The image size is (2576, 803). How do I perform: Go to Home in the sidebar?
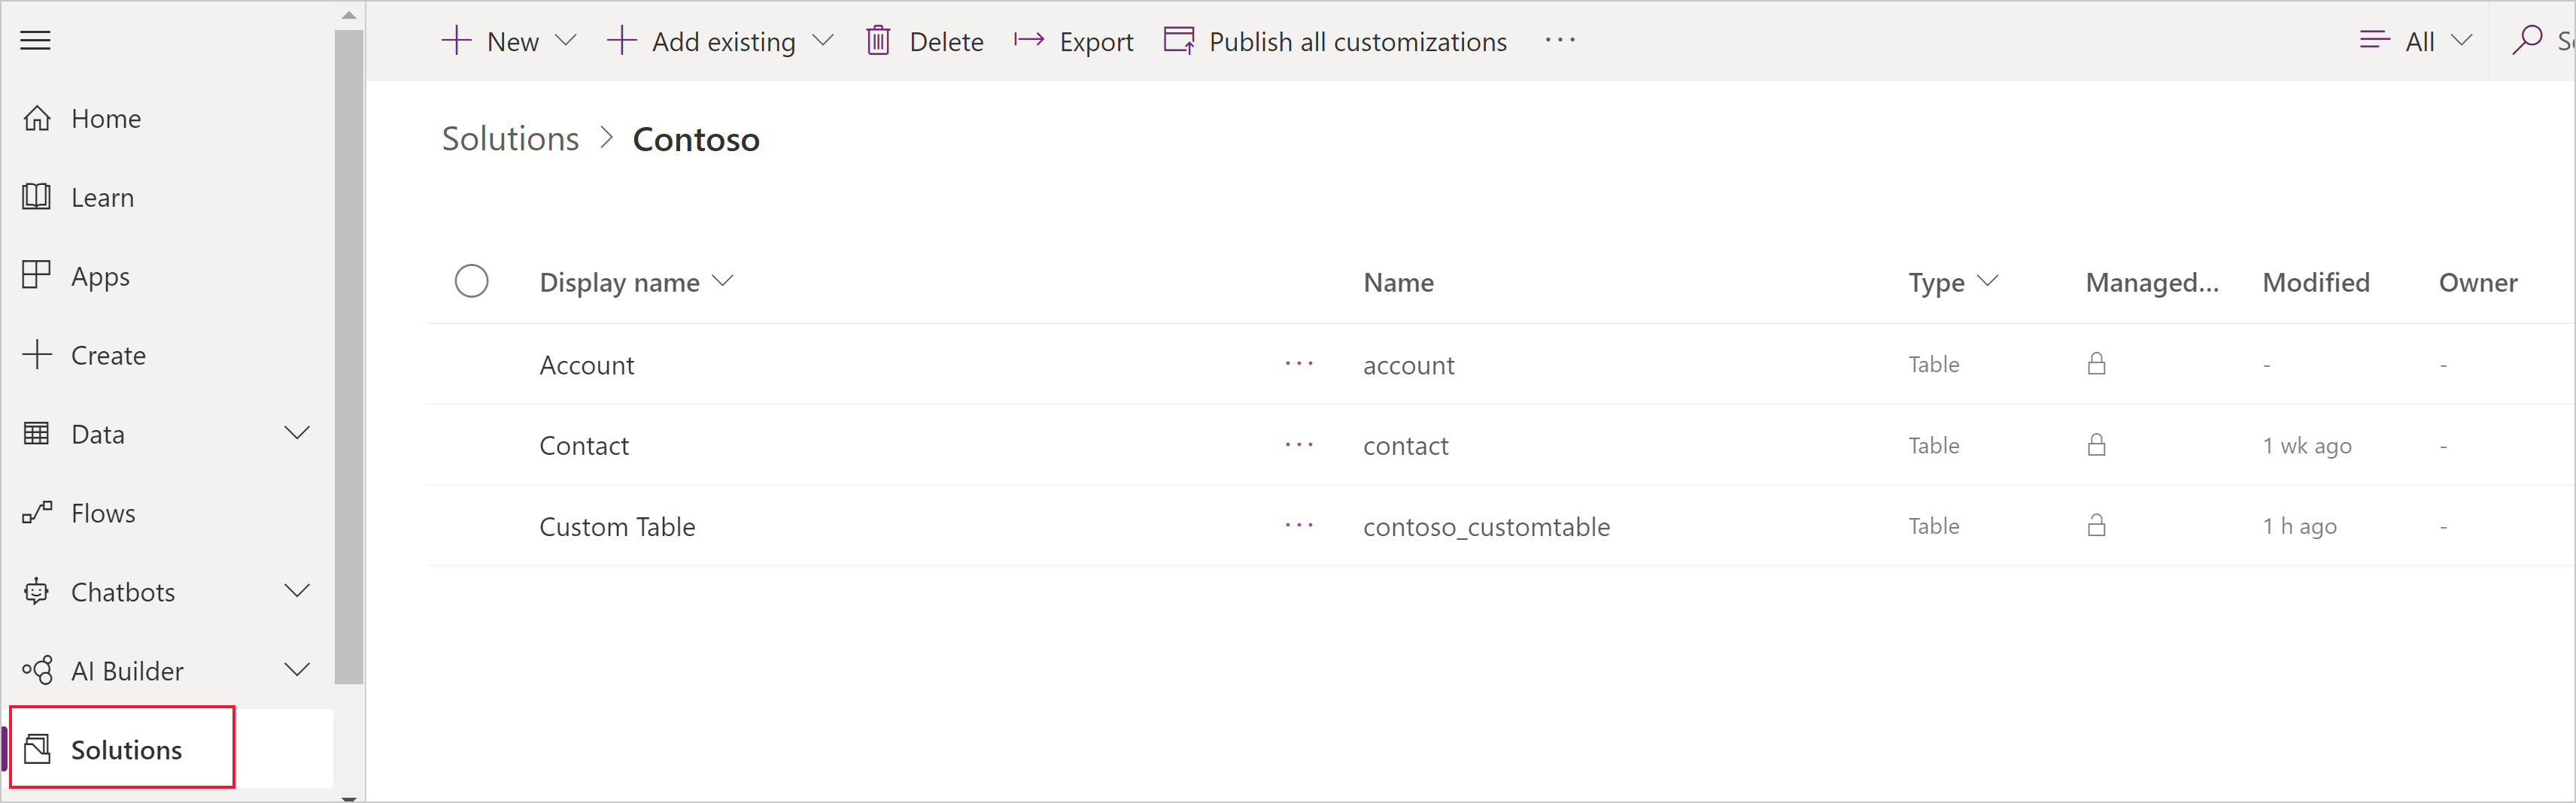tap(105, 119)
